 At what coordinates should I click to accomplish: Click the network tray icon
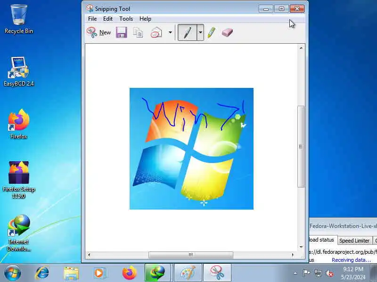point(318,273)
